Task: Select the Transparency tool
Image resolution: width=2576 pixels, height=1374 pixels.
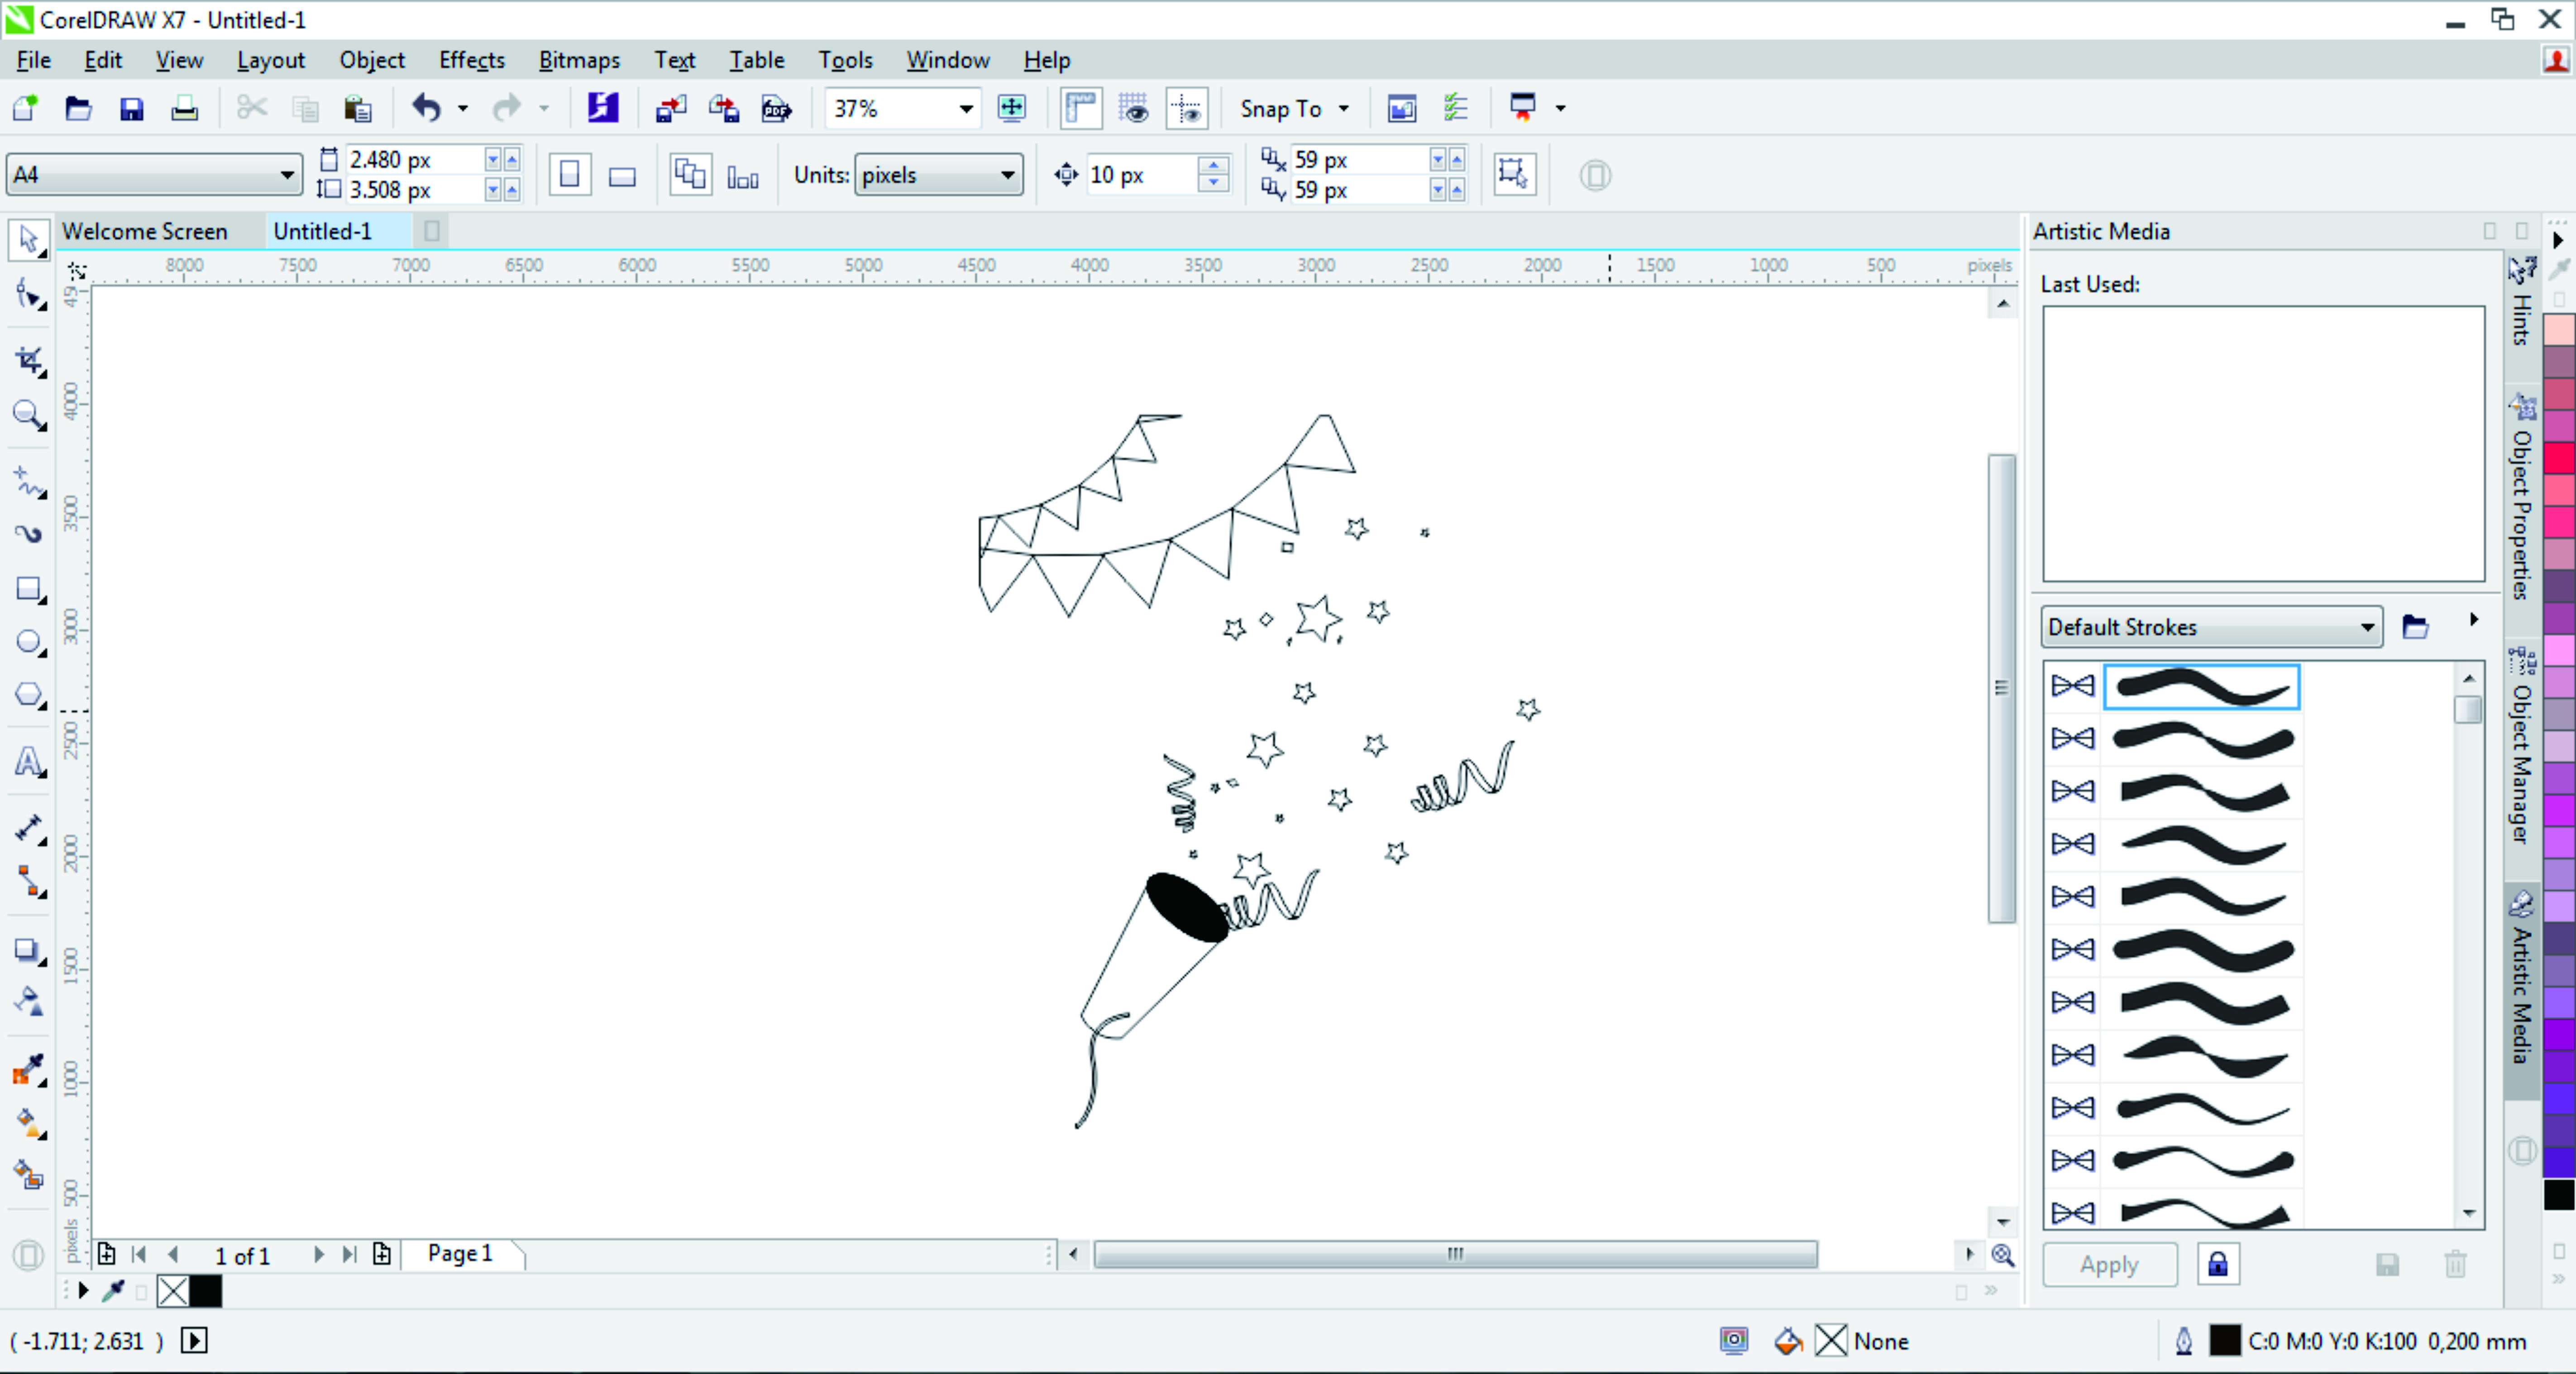Action: 28,1002
